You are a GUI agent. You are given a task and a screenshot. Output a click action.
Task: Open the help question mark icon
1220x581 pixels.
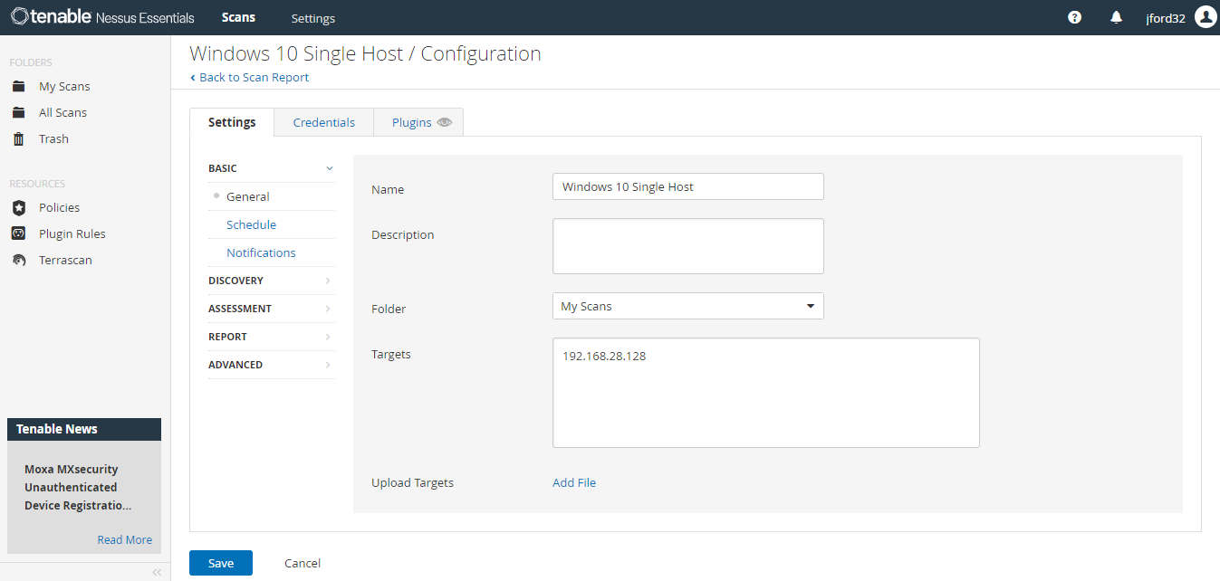[x=1074, y=17]
